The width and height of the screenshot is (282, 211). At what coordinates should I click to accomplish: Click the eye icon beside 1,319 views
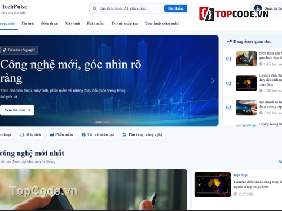click(261, 113)
